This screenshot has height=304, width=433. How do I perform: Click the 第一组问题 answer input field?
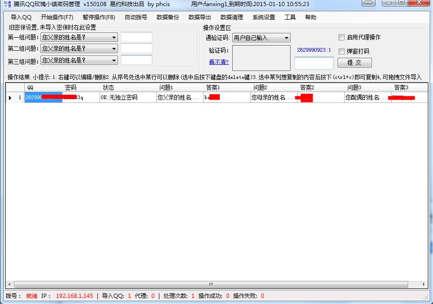[136, 37]
